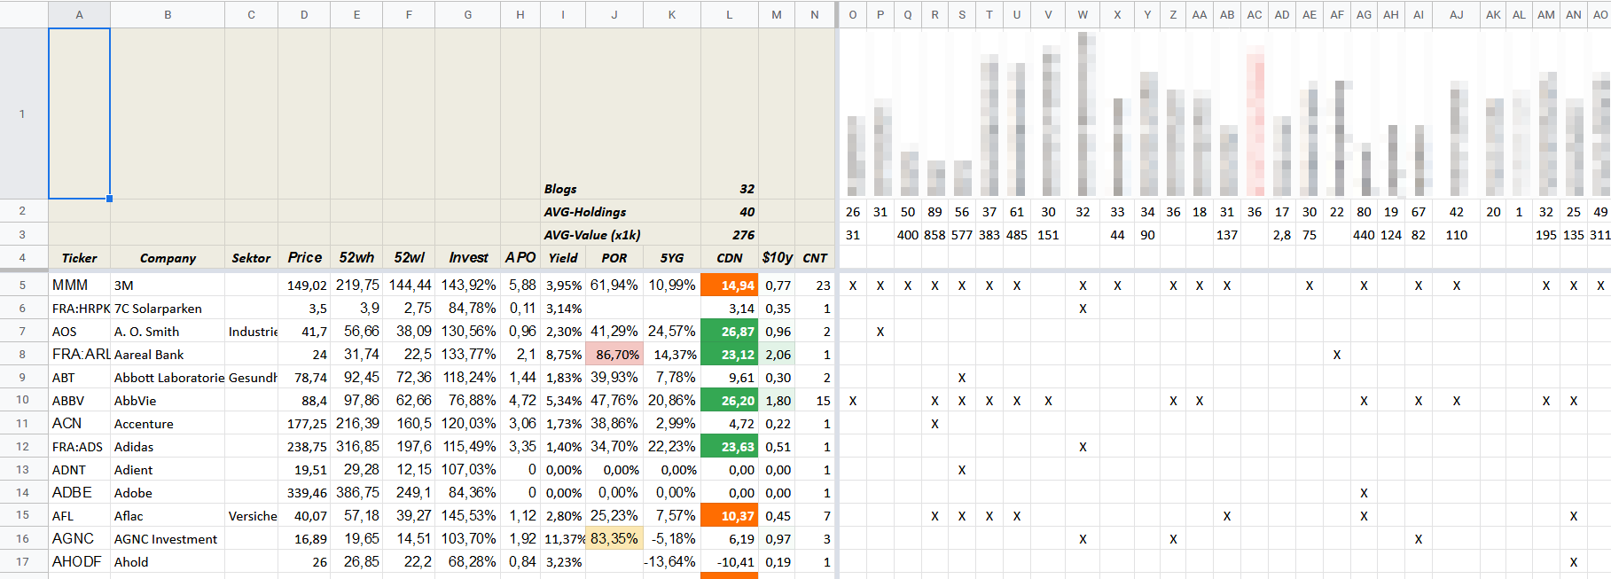The width and height of the screenshot is (1611, 579).
Task: Click the X mark in A. O. Smith row
Action: (880, 332)
